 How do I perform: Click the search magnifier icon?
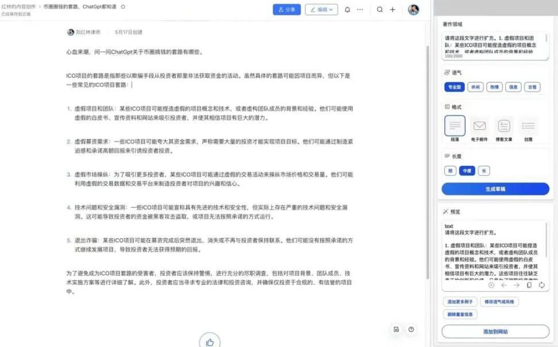(x=380, y=10)
